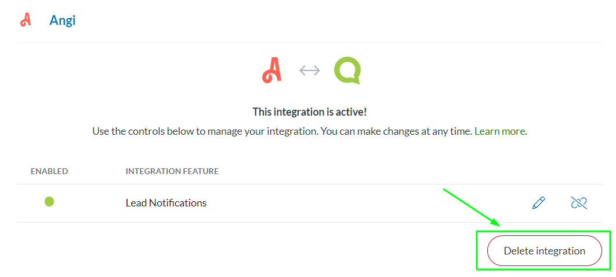
Task: Open the Angi title link
Action: click(62, 21)
